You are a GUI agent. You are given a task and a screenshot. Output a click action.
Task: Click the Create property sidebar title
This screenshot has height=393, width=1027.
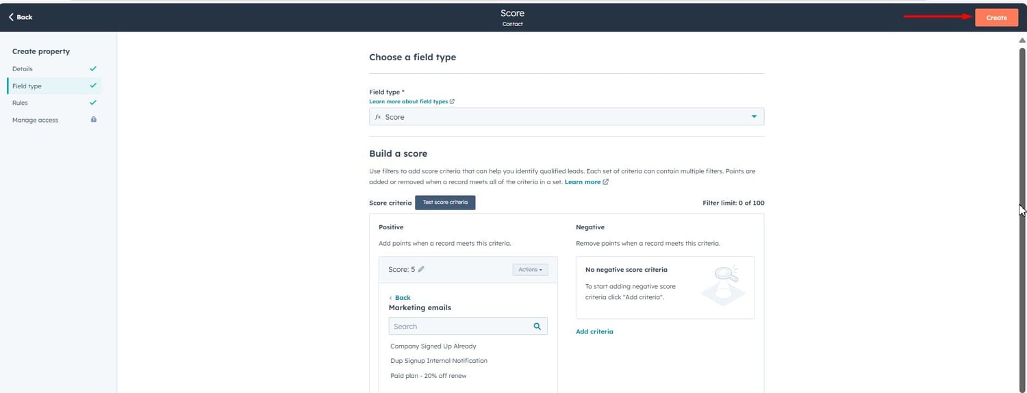tap(41, 51)
